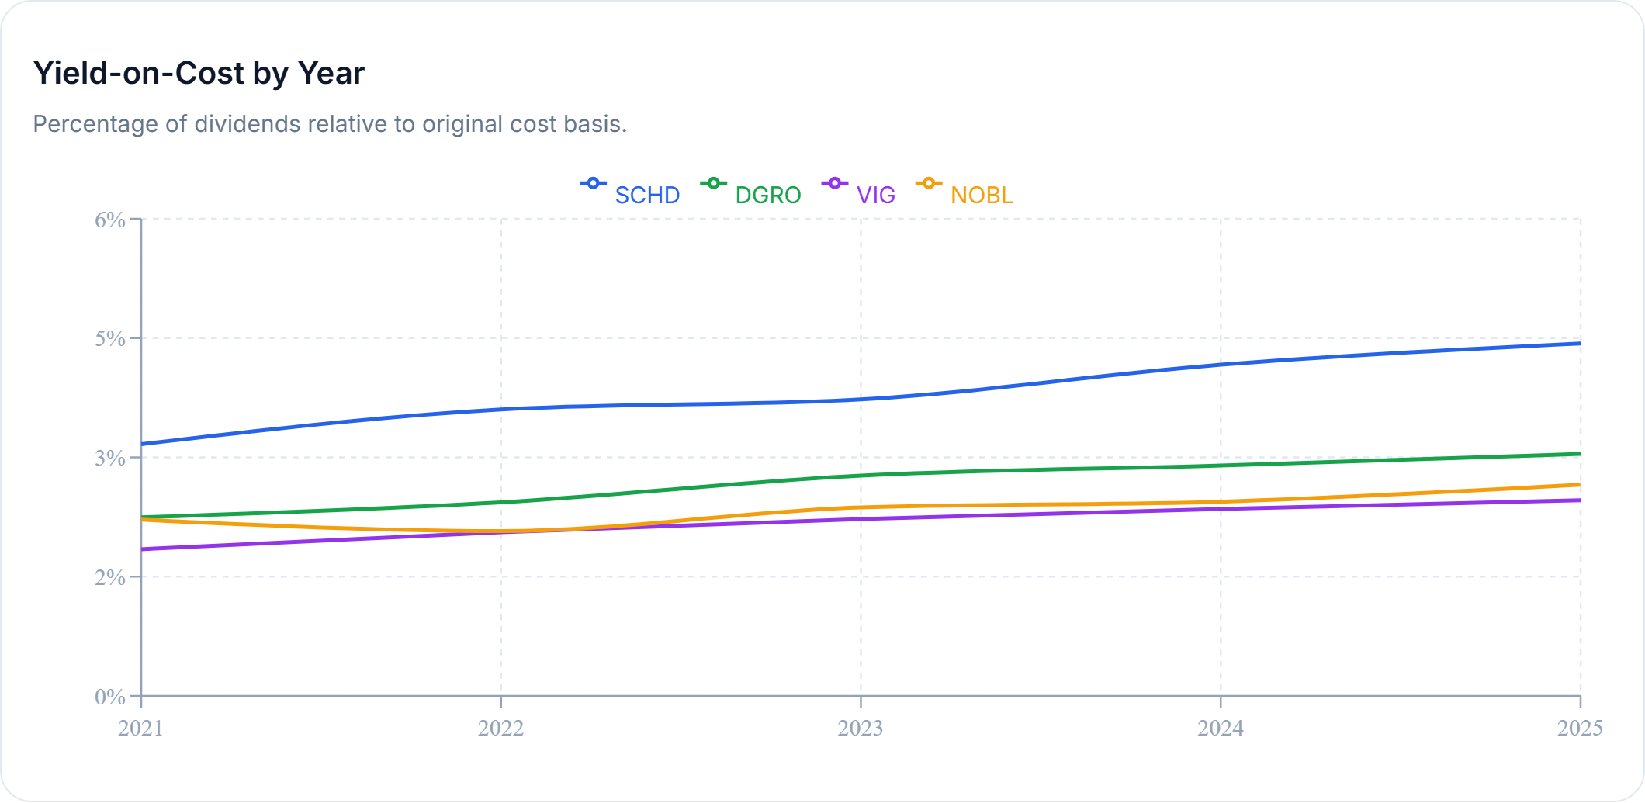Click the purple VIG legend marker icon
The height and width of the screenshot is (803, 1645).
click(x=834, y=184)
